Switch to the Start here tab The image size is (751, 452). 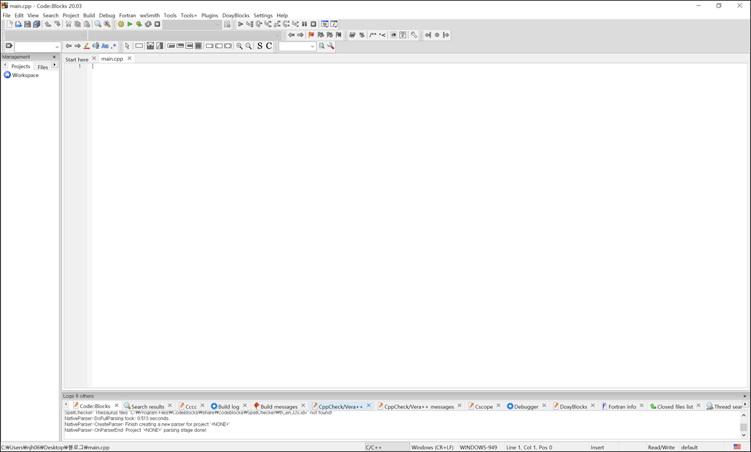point(76,59)
